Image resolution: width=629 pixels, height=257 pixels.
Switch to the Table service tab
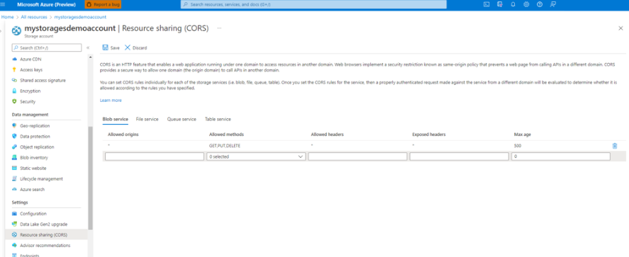[x=218, y=119]
